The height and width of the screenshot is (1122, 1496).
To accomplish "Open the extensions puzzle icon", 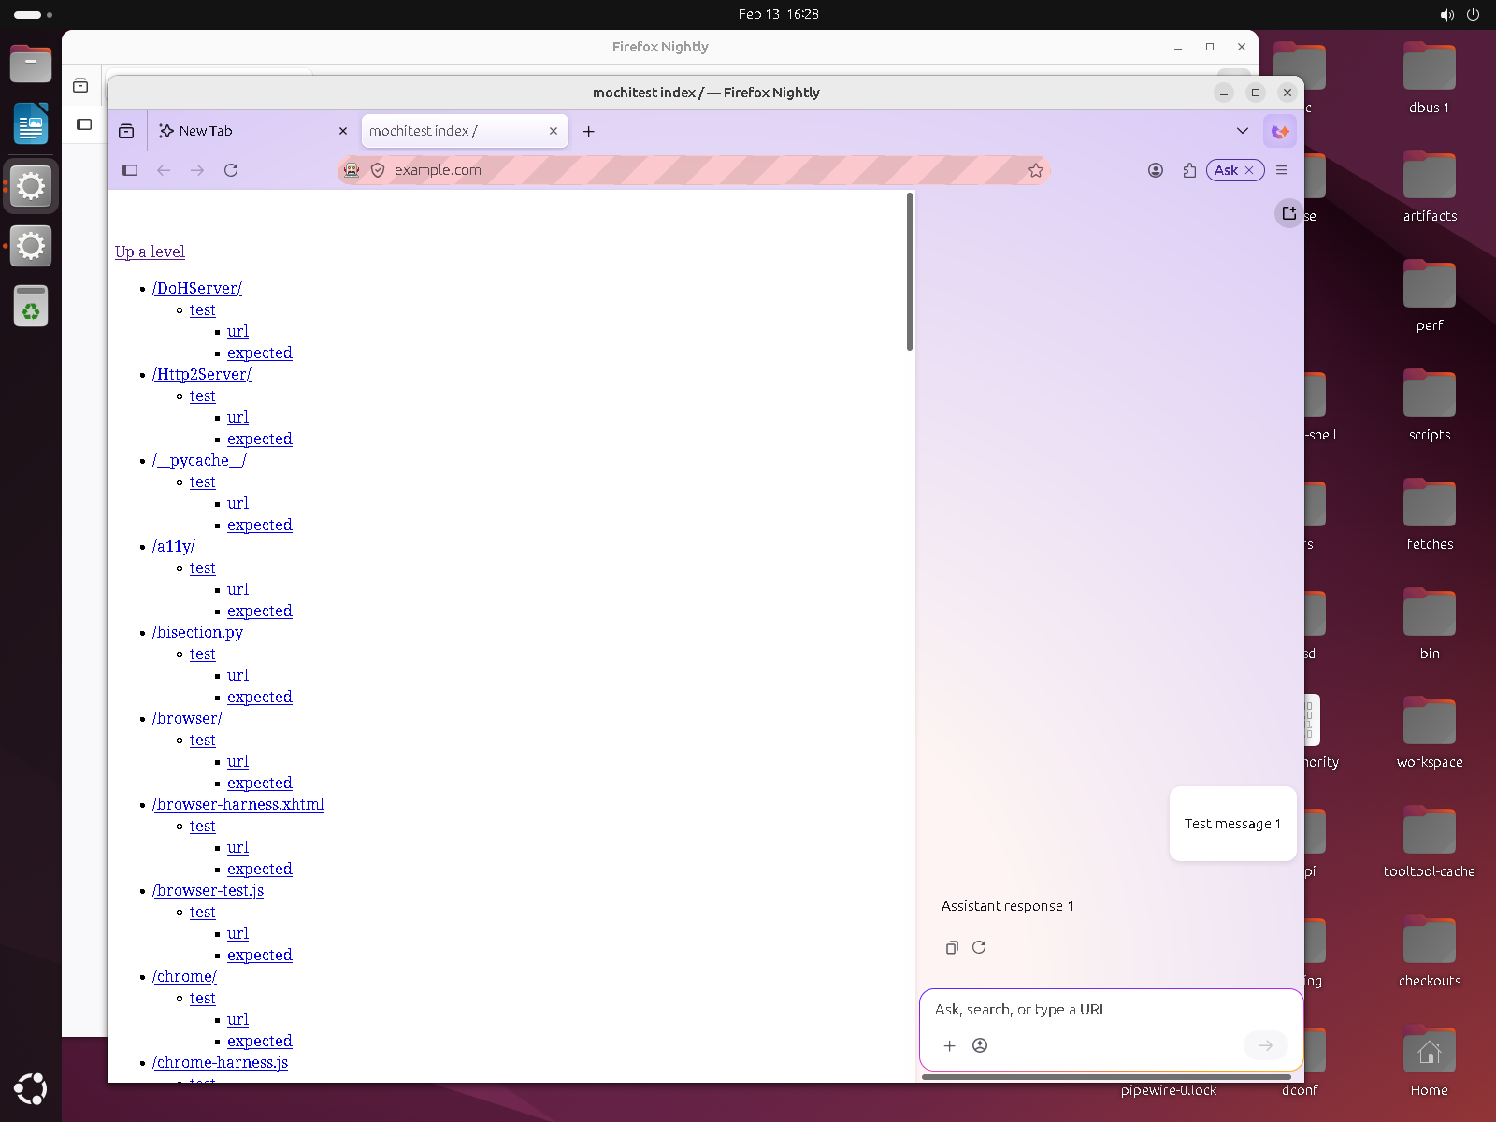I will [1189, 170].
